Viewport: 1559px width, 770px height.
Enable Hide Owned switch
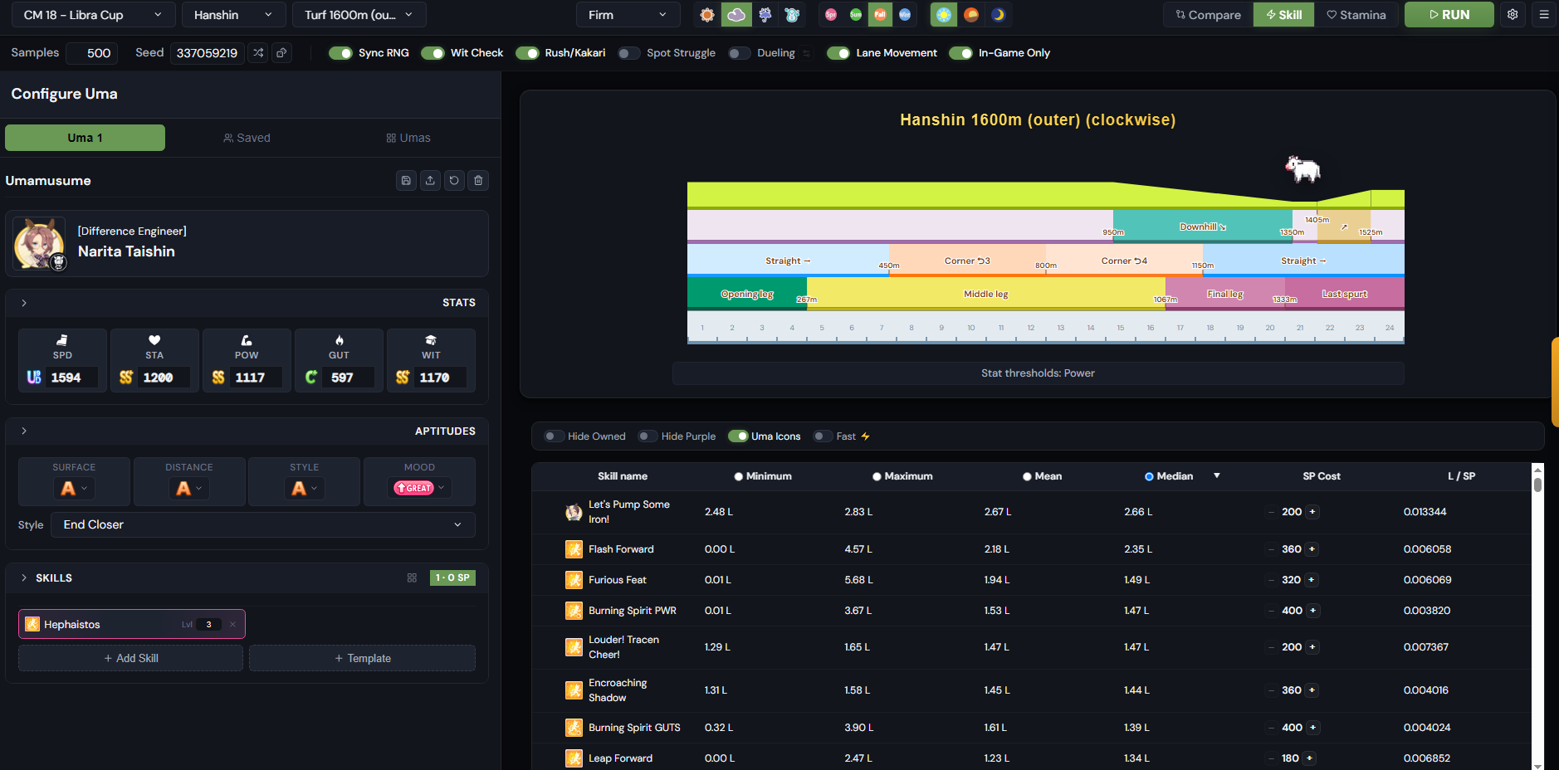click(554, 436)
